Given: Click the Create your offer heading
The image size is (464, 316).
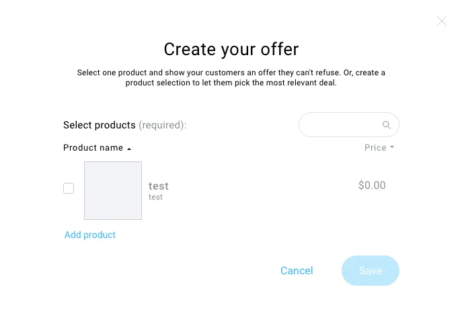Looking at the screenshot, I should tap(231, 49).
